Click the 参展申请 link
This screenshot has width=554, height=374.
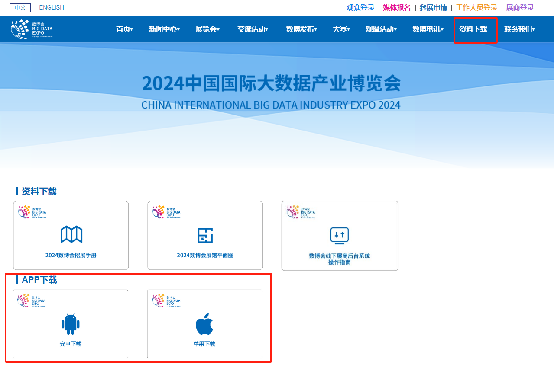[433, 7]
